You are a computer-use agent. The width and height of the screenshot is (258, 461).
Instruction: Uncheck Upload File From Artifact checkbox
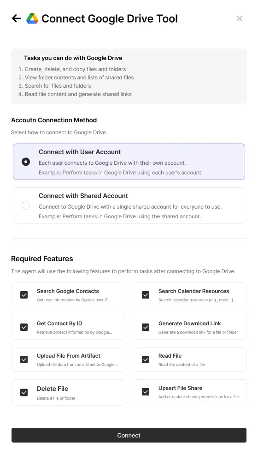[x=24, y=359]
